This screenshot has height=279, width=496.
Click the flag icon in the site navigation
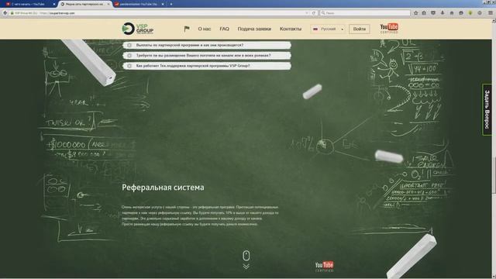(187, 29)
